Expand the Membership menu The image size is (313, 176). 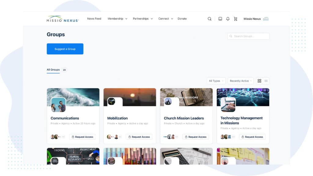tap(117, 19)
